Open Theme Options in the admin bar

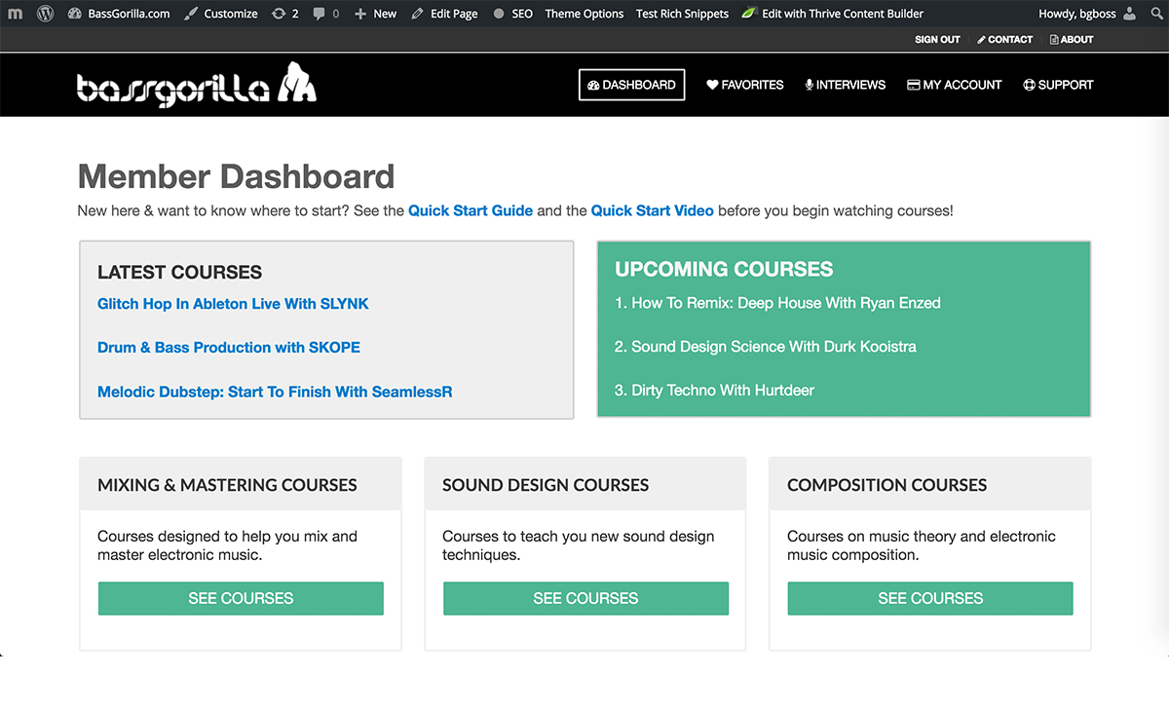click(584, 14)
